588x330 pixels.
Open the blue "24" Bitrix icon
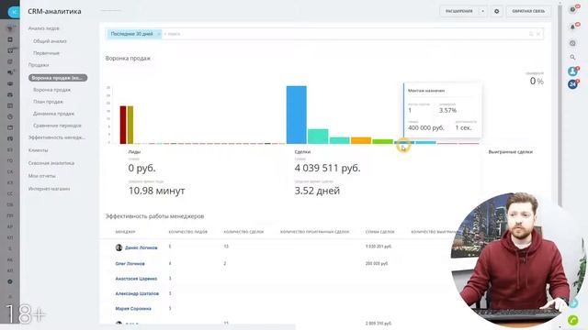coord(572,84)
